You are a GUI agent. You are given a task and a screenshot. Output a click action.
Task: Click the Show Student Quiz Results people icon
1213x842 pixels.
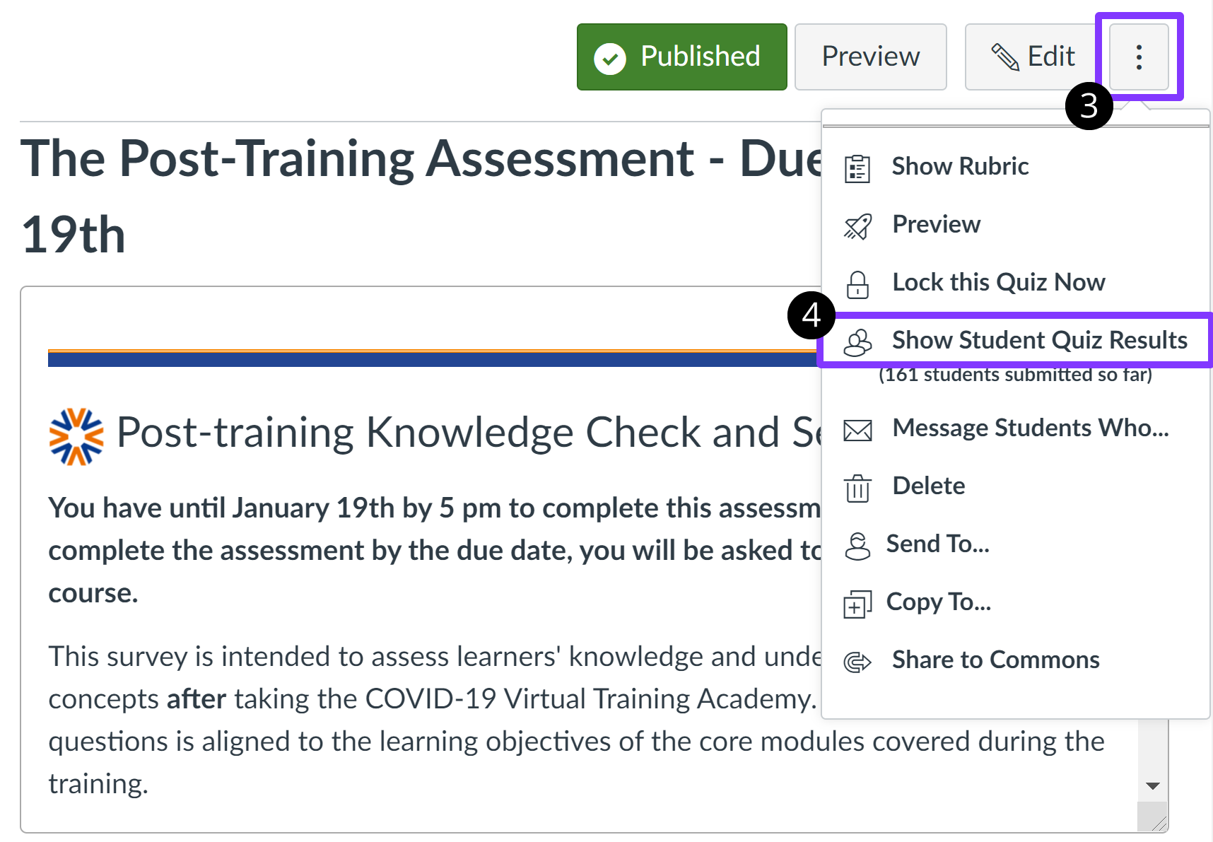click(x=857, y=342)
